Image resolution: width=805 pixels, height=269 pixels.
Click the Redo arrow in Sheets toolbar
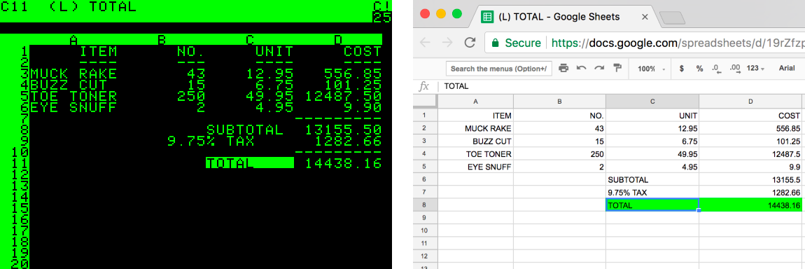(x=598, y=68)
